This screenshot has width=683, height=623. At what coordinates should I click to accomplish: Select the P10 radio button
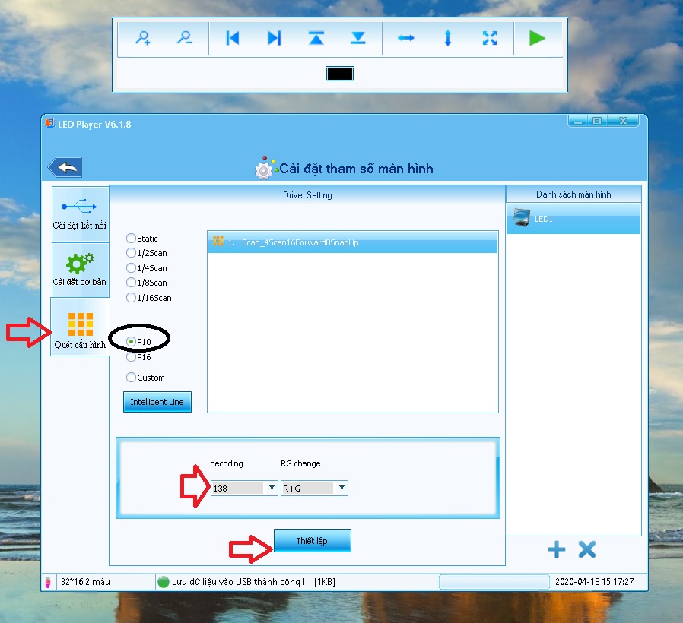(x=131, y=342)
